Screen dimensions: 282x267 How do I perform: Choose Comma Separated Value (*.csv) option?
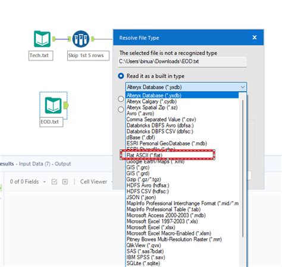tap(182, 119)
